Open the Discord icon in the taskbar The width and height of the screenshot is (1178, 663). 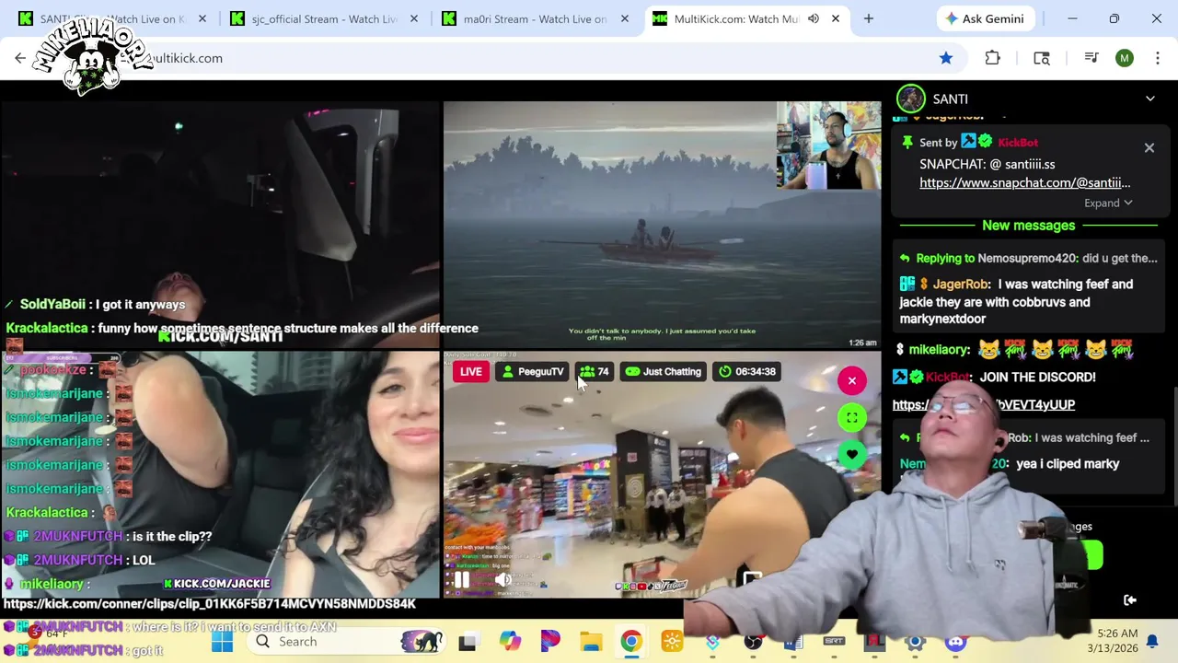click(x=955, y=642)
